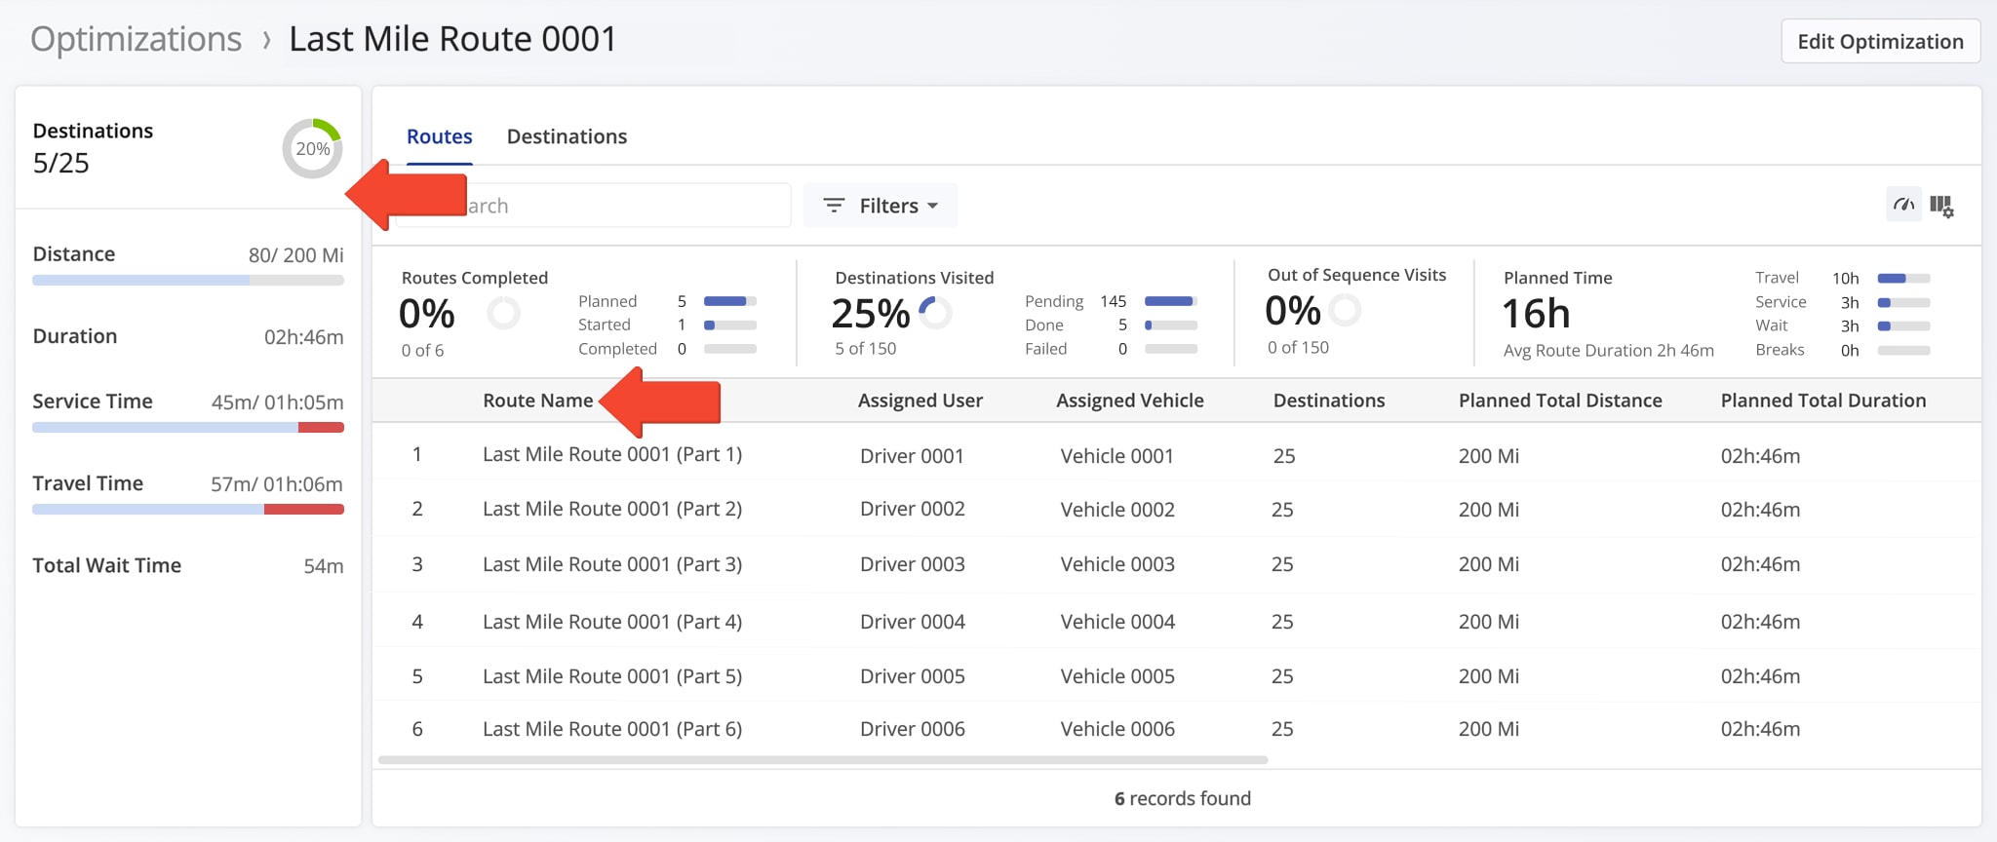
Task: Sort by Assigned User column header
Action: click(920, 401)
